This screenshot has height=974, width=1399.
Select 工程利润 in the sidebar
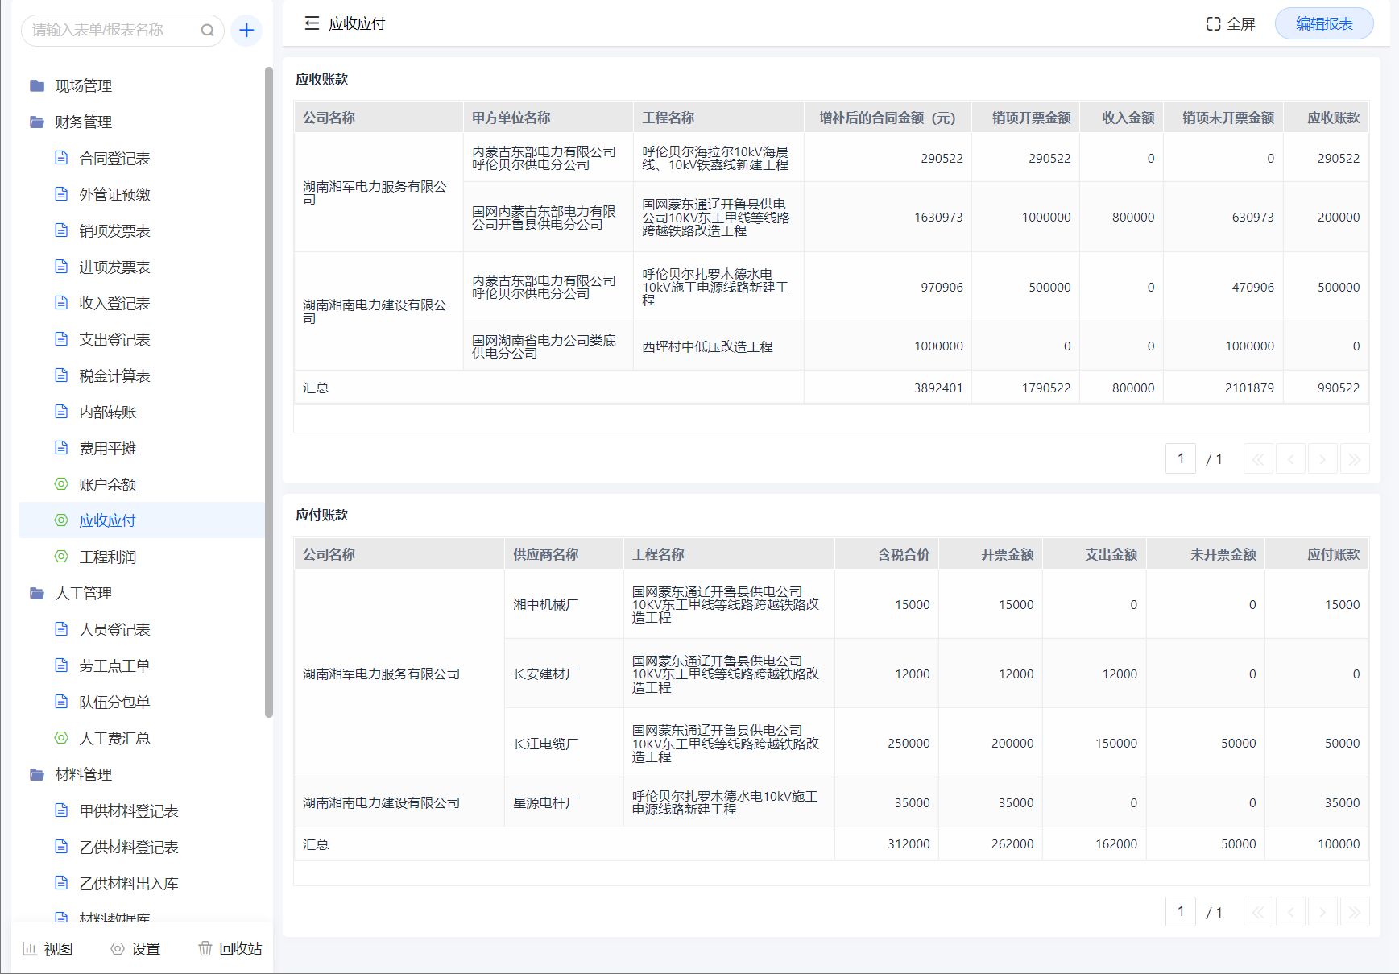[107, 557]
